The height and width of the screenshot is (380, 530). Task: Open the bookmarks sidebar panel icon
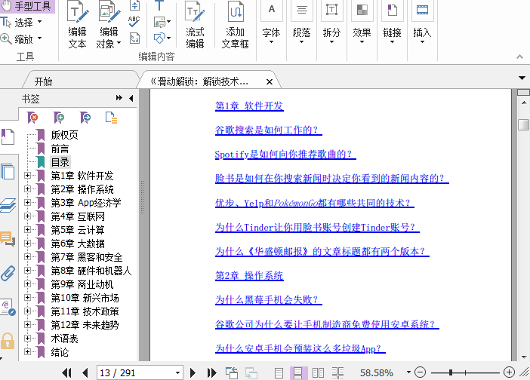tap(8, 136)
